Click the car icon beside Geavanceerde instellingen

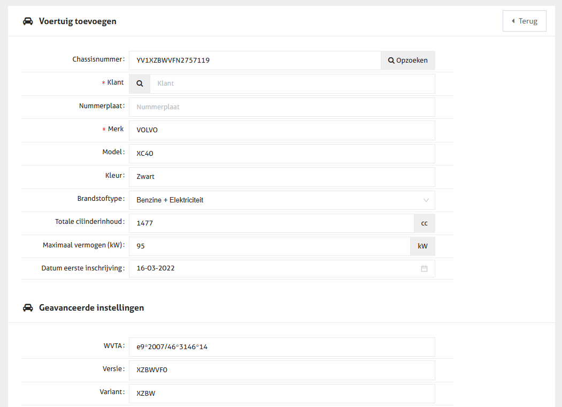tap(28, 308)
